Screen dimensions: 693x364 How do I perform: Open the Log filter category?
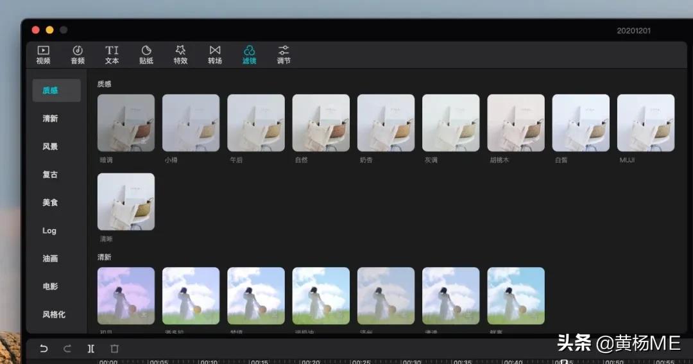49,230
